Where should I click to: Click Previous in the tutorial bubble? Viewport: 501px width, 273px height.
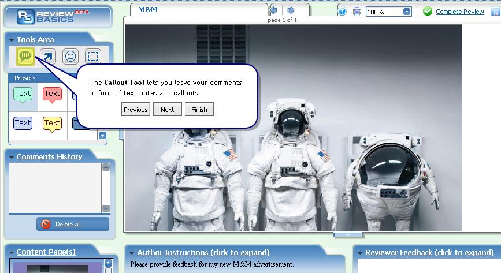point(136,109)
